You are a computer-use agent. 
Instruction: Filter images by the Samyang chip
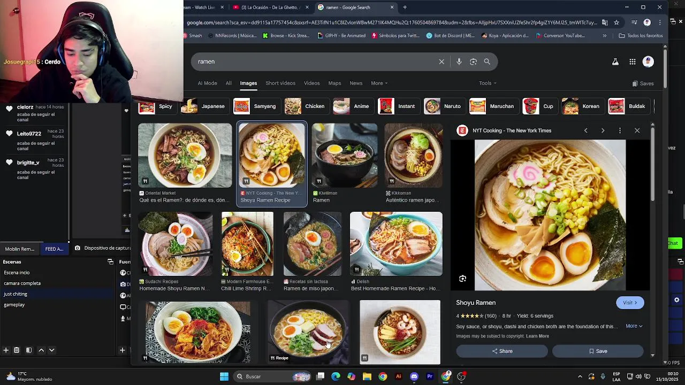click(x=256, y=106)
